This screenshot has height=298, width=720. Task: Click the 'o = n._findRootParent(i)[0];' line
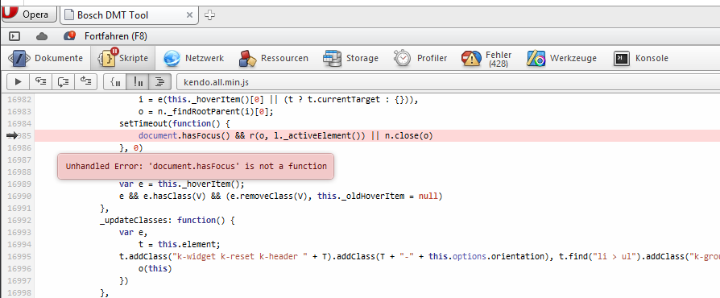[x=205, y=112]
